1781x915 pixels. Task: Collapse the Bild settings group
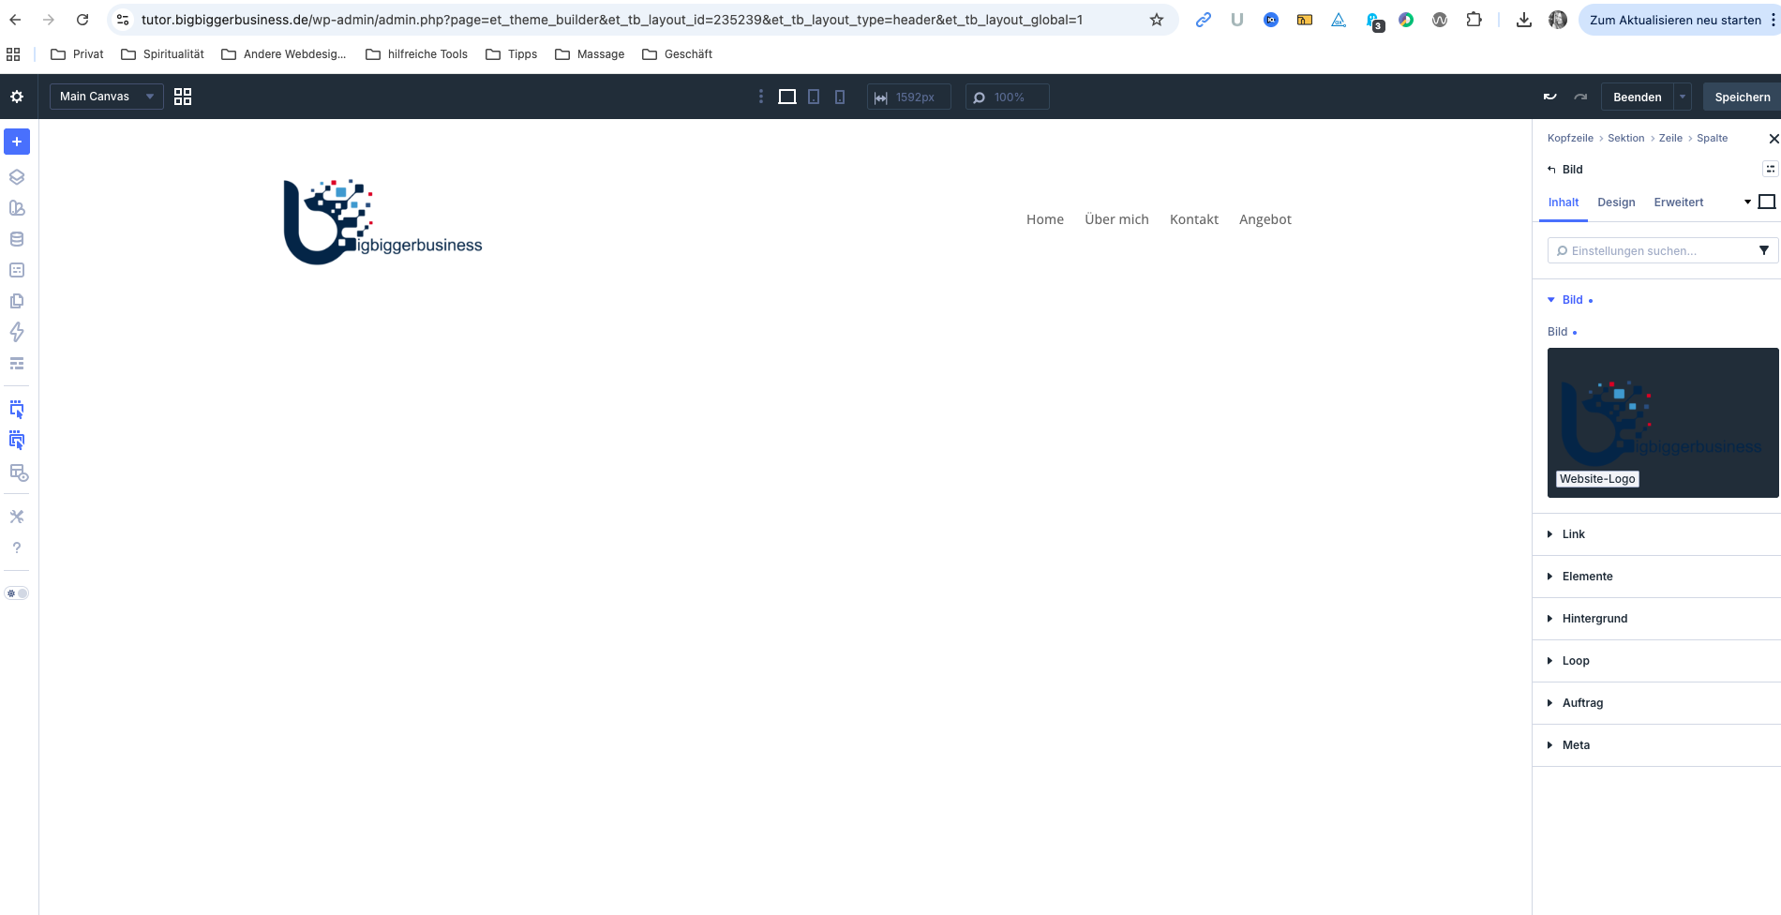pos(1571,300)
